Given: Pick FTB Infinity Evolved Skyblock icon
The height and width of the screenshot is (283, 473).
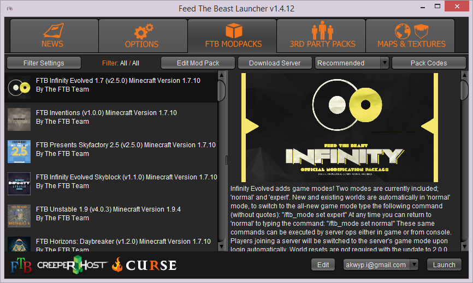Looking at the screenshot, I should click(x=19, y=183).
